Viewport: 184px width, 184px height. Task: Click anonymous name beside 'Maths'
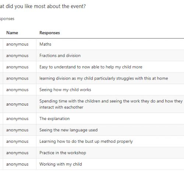[17, 44]
